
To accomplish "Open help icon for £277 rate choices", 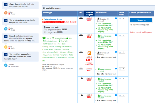I will pos(116,18).
